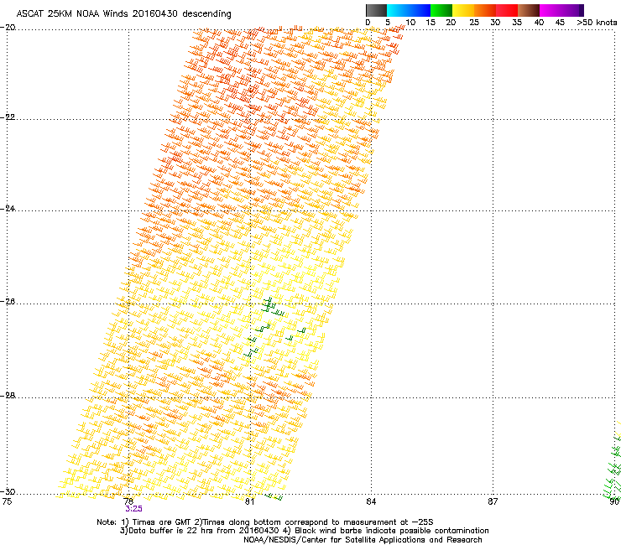Click the -30 latitude axis label

tap(8, 491)
